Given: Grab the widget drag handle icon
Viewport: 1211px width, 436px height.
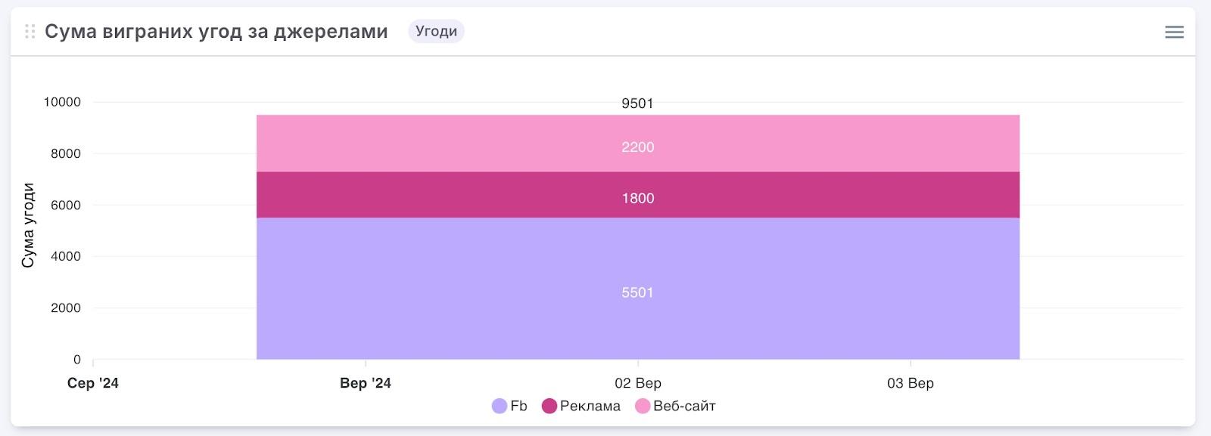Looking at the screenshot, I should tap(30, 32).
